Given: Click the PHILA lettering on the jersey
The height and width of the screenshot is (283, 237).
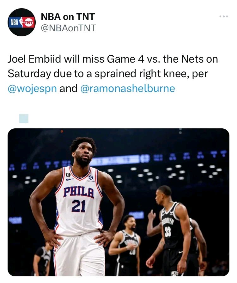Looking at the screenshot, I should tap(79, 192).
